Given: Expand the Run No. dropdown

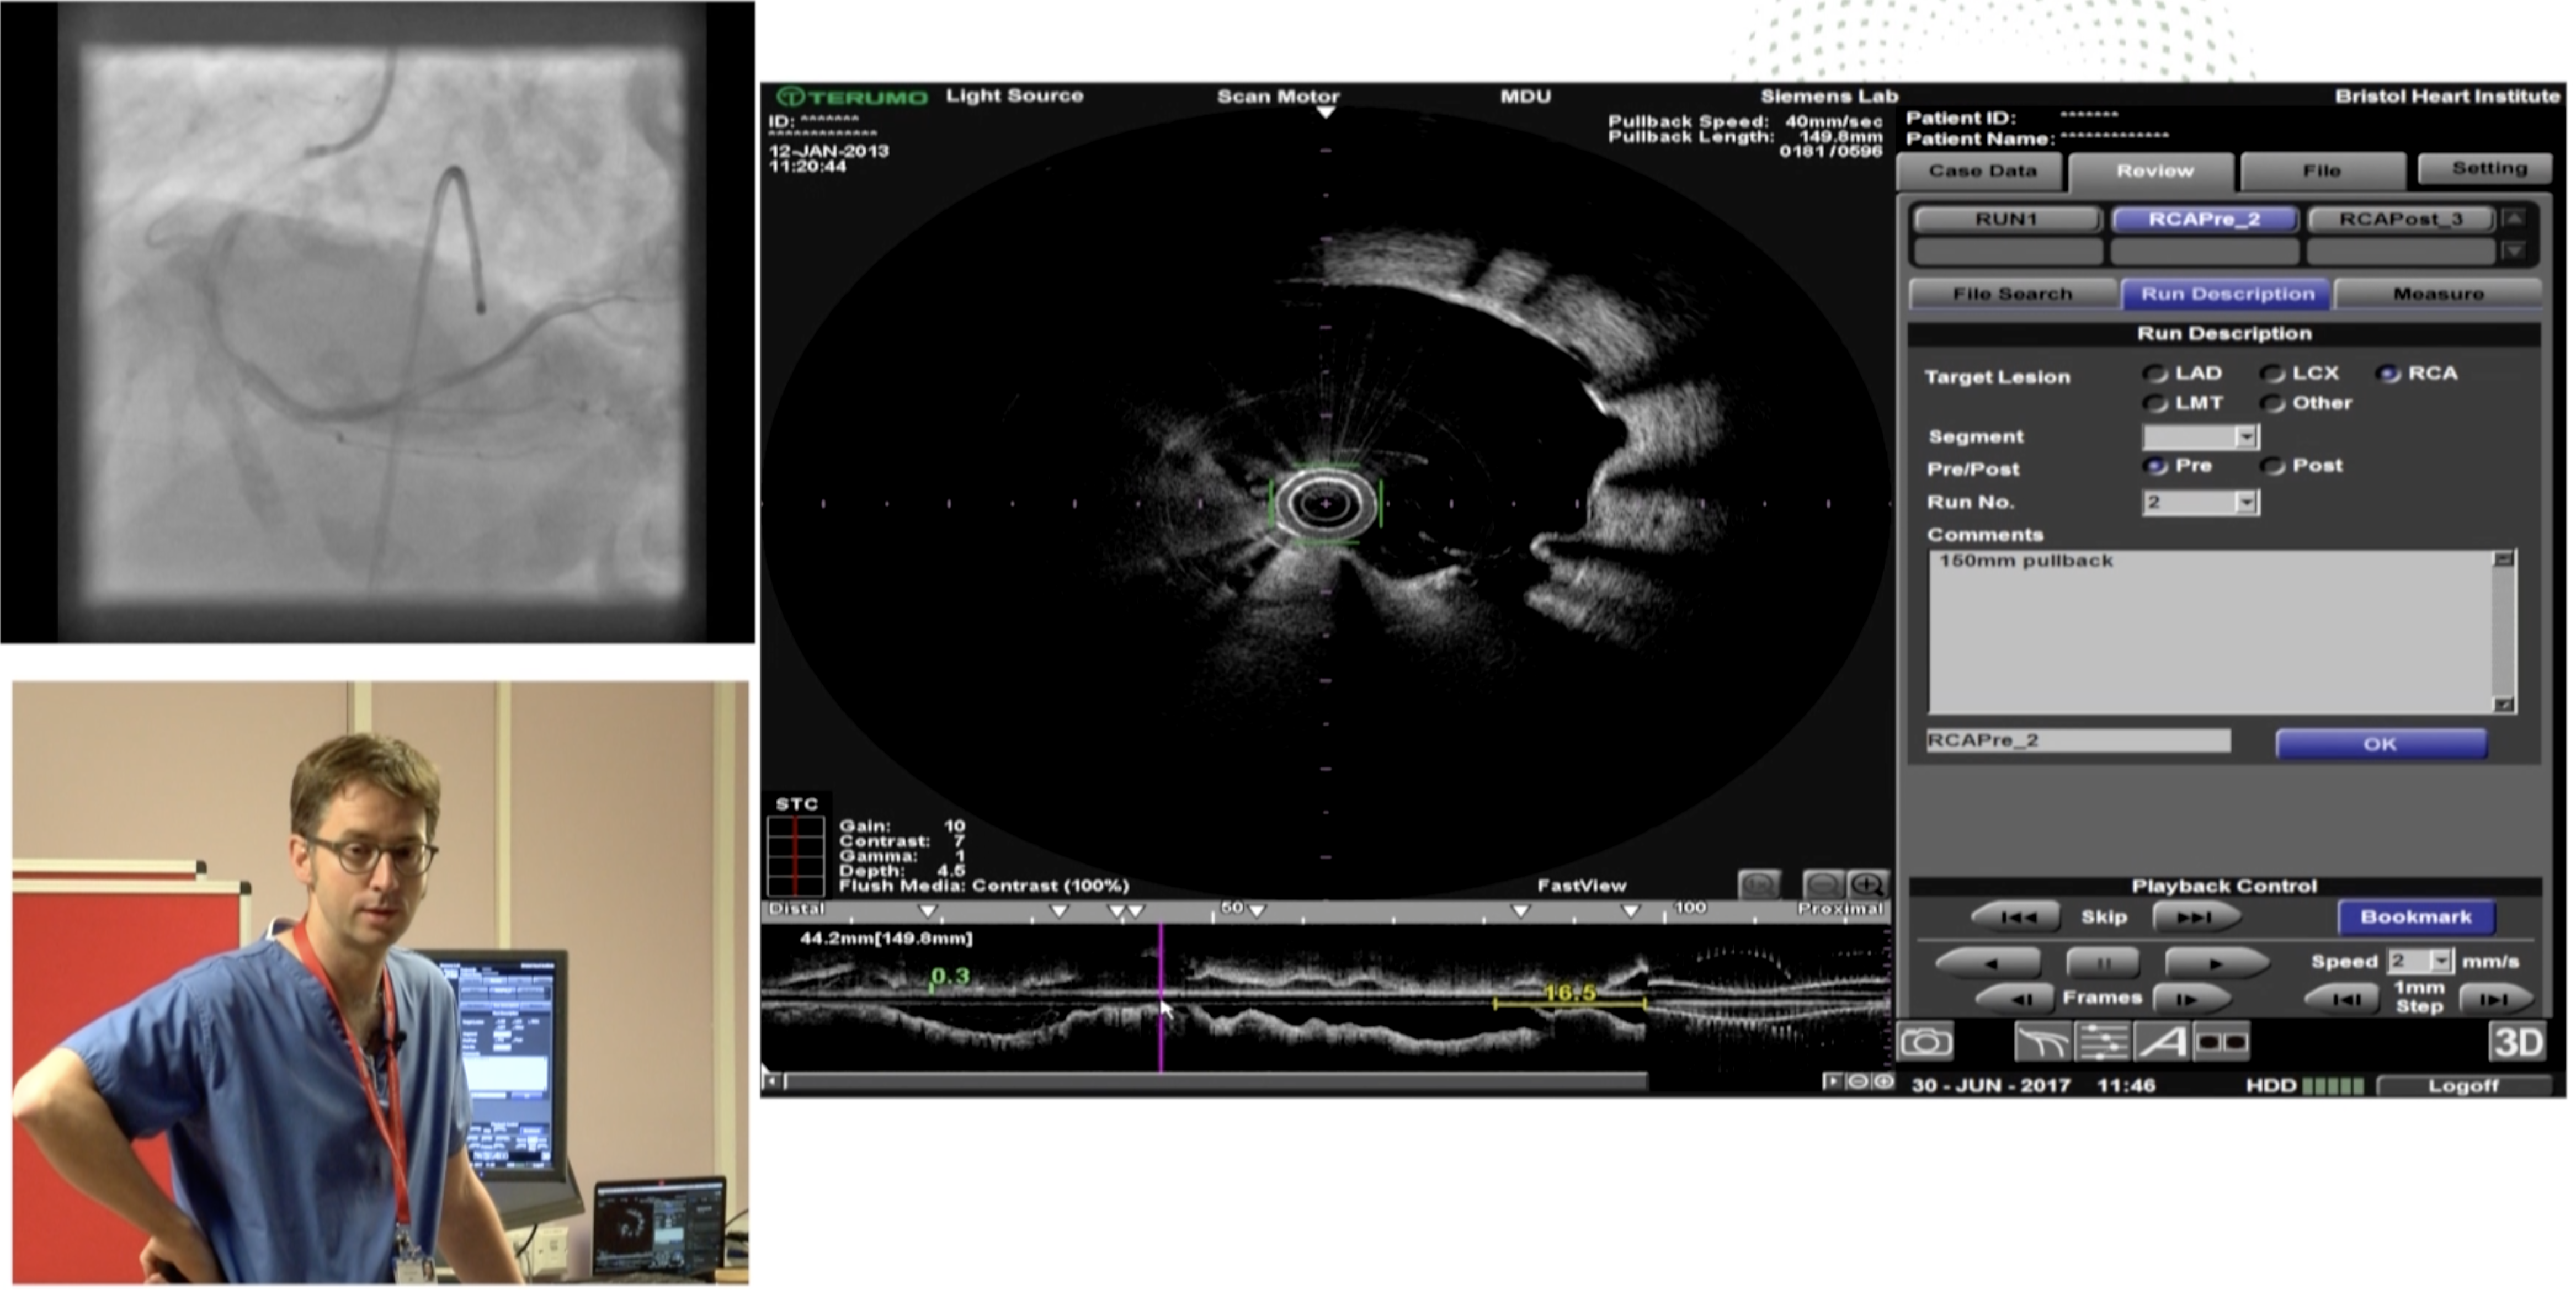Looking at the screenshot, I should point(2246,502).
